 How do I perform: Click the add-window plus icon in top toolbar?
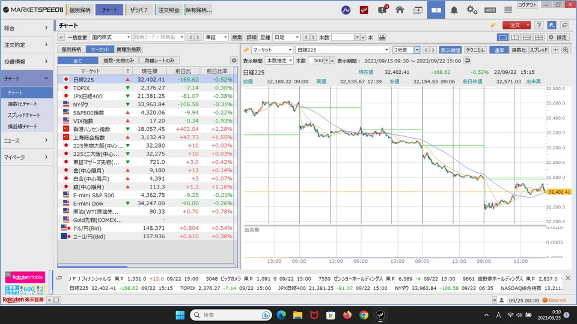click(418, 10)
